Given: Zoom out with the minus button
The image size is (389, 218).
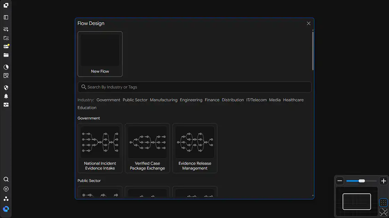Looking at the screenshot, I should [340, 181].
